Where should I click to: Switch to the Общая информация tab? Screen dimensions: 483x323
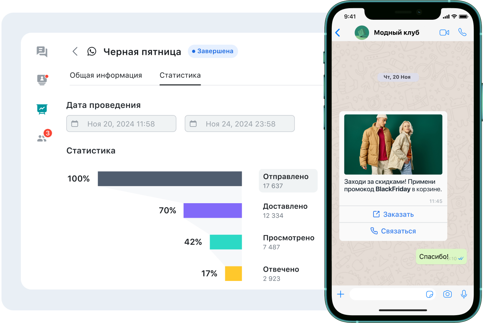106,75
